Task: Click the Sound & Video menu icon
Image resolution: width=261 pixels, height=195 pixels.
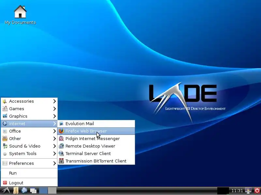Action: (5, 146)
